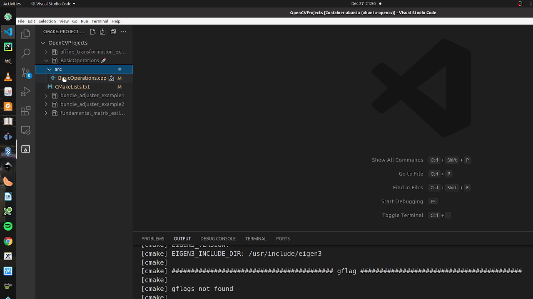
Task: Switch to the PROBLEMS tab
Action: 153,239
